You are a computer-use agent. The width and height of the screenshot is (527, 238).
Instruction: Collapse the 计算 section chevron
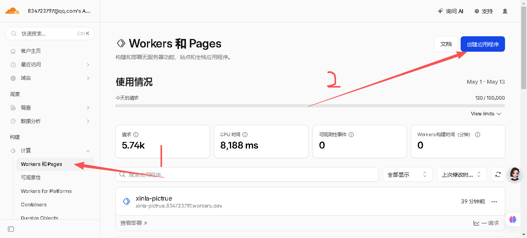coord(88,150)
